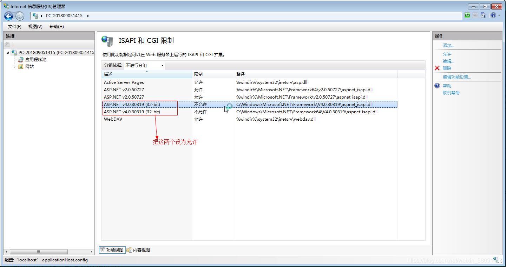Click the 允许 cell in the WebDAV row

(x=198, y=119)
